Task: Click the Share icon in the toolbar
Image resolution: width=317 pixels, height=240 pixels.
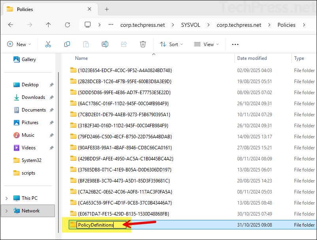Action: pyautogui.click(x=124, y=44)
